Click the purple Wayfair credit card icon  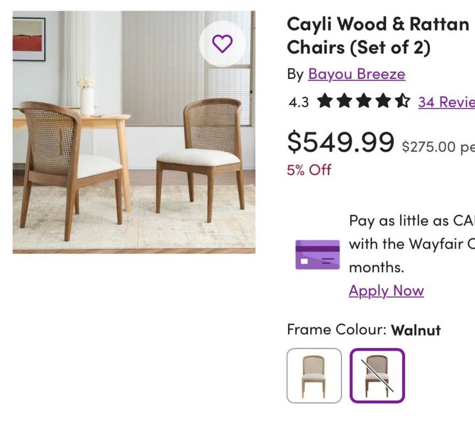pyautogui.click(x=317, y=254)
